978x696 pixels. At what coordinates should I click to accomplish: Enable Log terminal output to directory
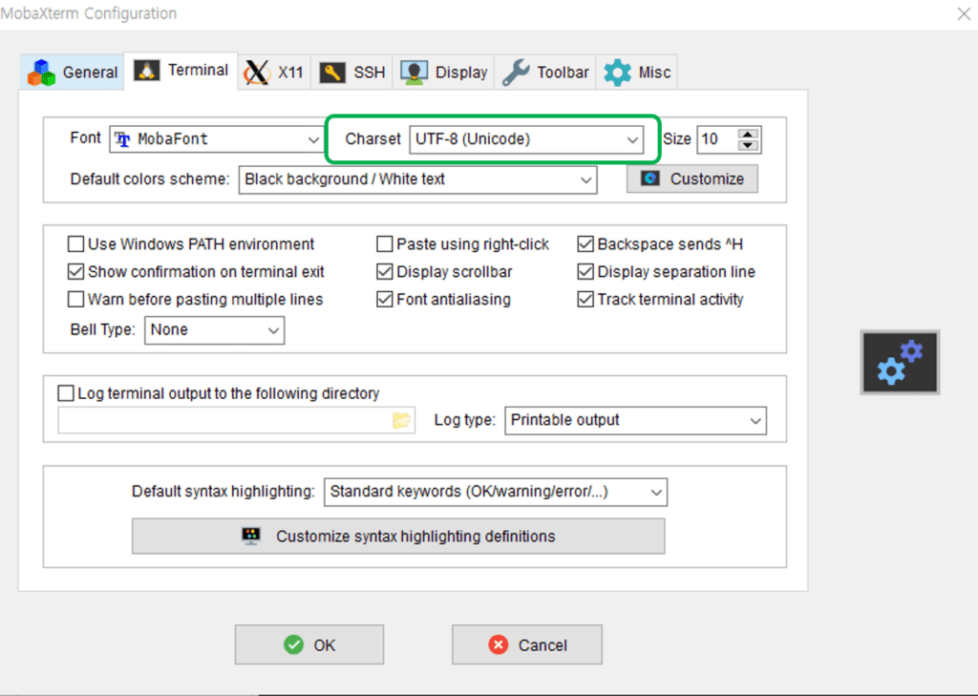[66, 393]
